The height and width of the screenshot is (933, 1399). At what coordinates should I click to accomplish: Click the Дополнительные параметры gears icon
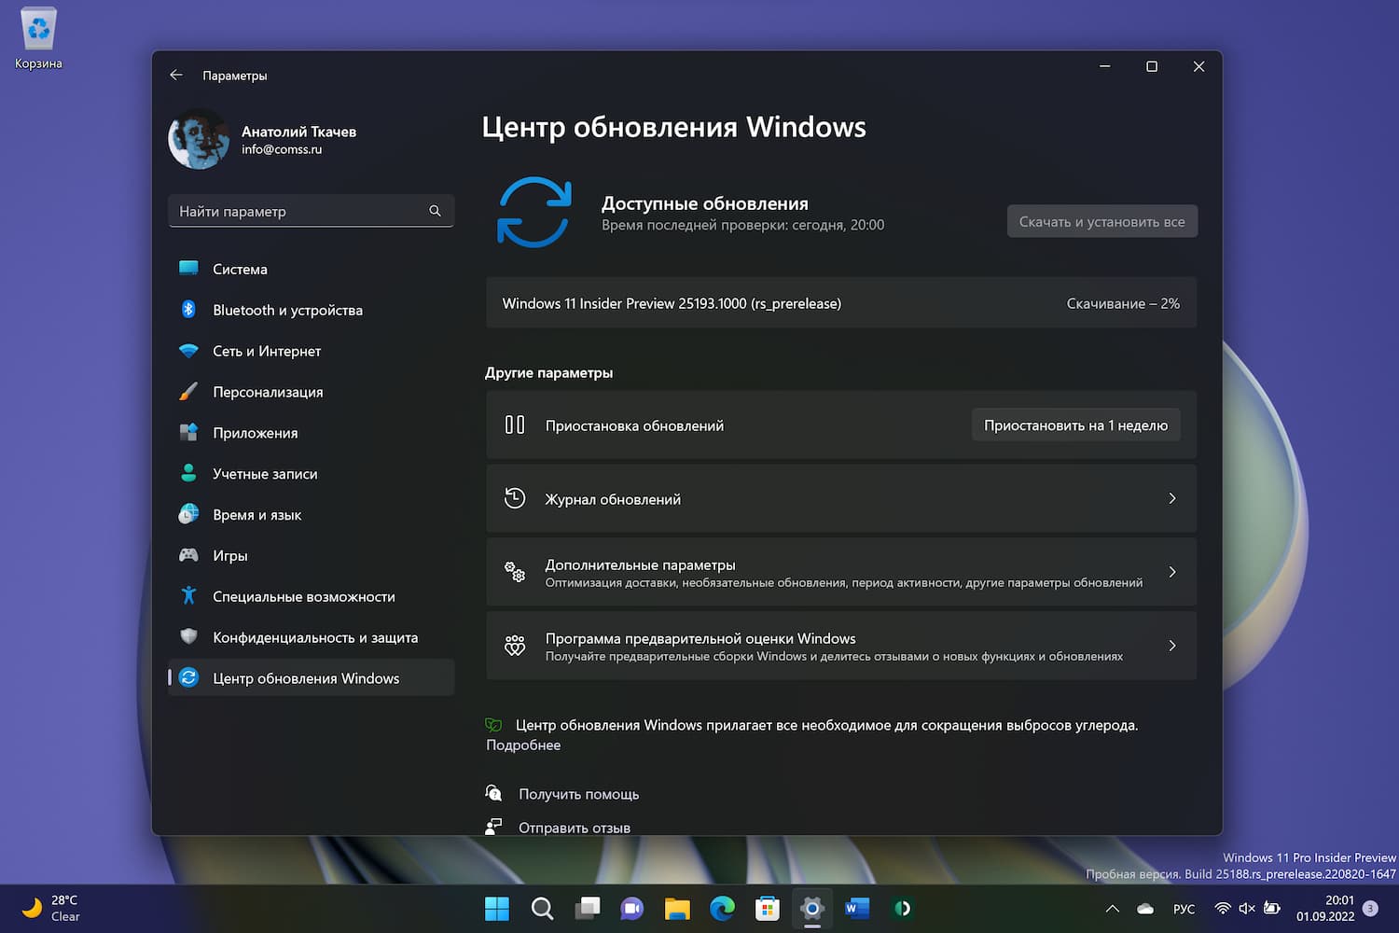point(515,572)
